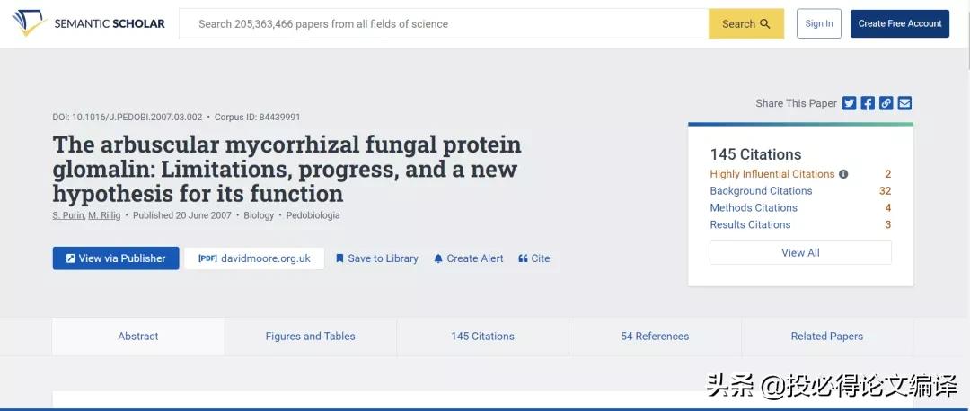Screen dimensions: 970x411
Task: Copy the paper link icon
Action: (886, 103)
